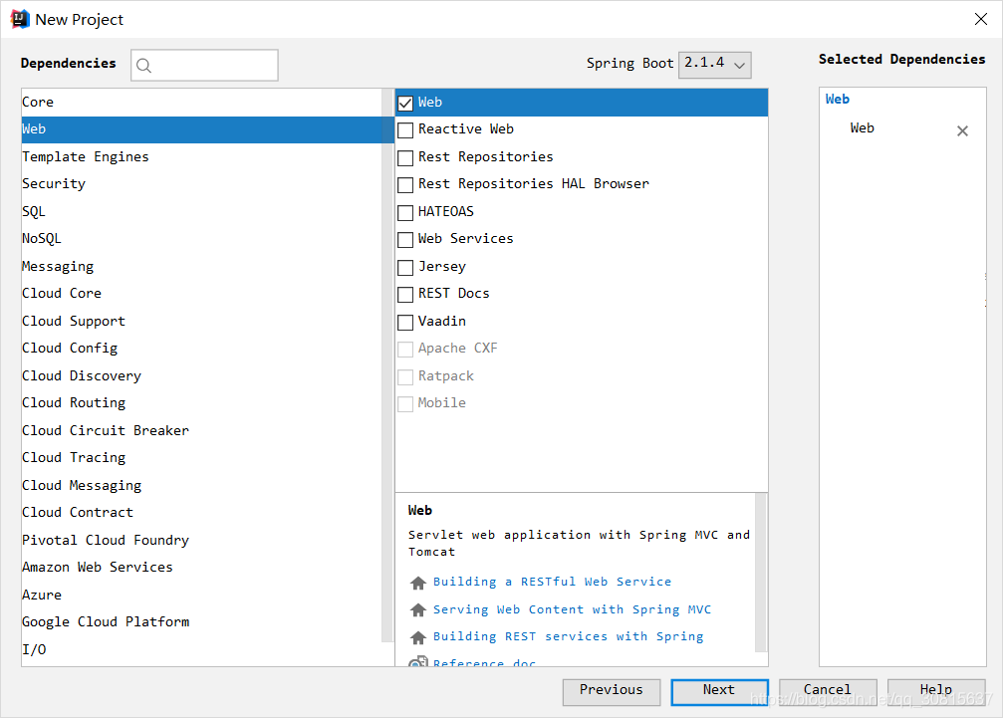Select Core category
The width and height of the screenshot is (1003, 718).
click(201, 103)
